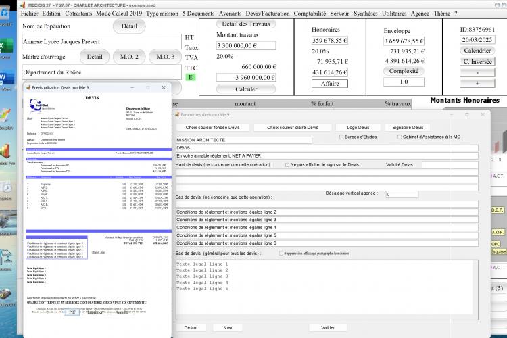
Task: Open the Serveur menu
Action: (x=339, y=14)
